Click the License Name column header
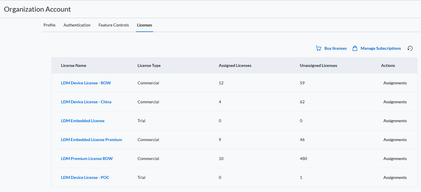This screenshot has height=192, width=421. coord(73,66)
